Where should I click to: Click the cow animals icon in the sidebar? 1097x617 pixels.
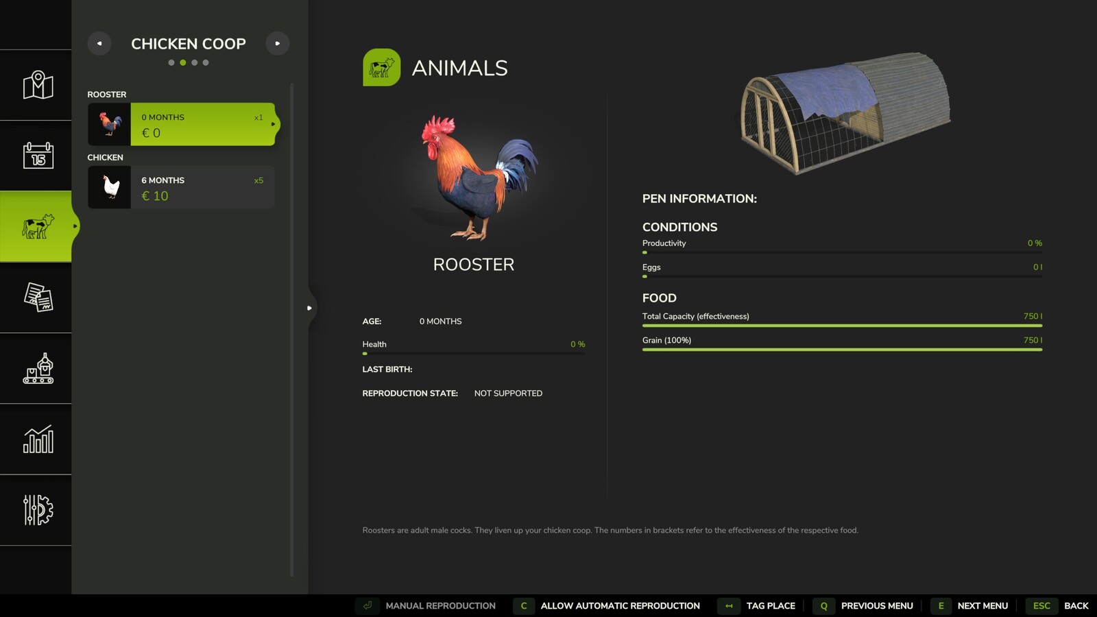pyautogui.click(x=36, y=226)
